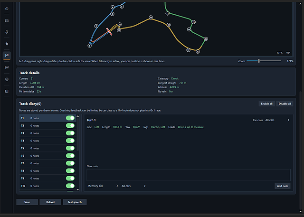Open the chess knight strategy icon
This screenshot has width=304, height=217.
7,44
